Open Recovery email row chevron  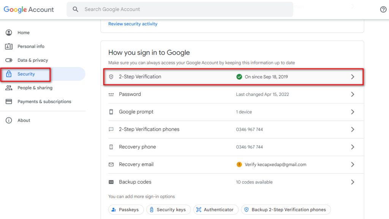point(353,164)
